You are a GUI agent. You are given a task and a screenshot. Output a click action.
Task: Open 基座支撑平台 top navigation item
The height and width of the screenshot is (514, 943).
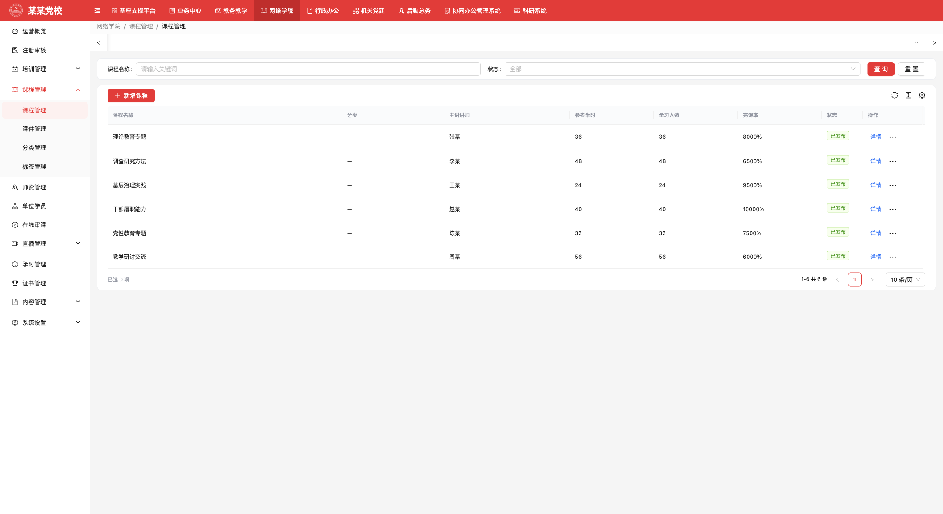coord(133,11)
